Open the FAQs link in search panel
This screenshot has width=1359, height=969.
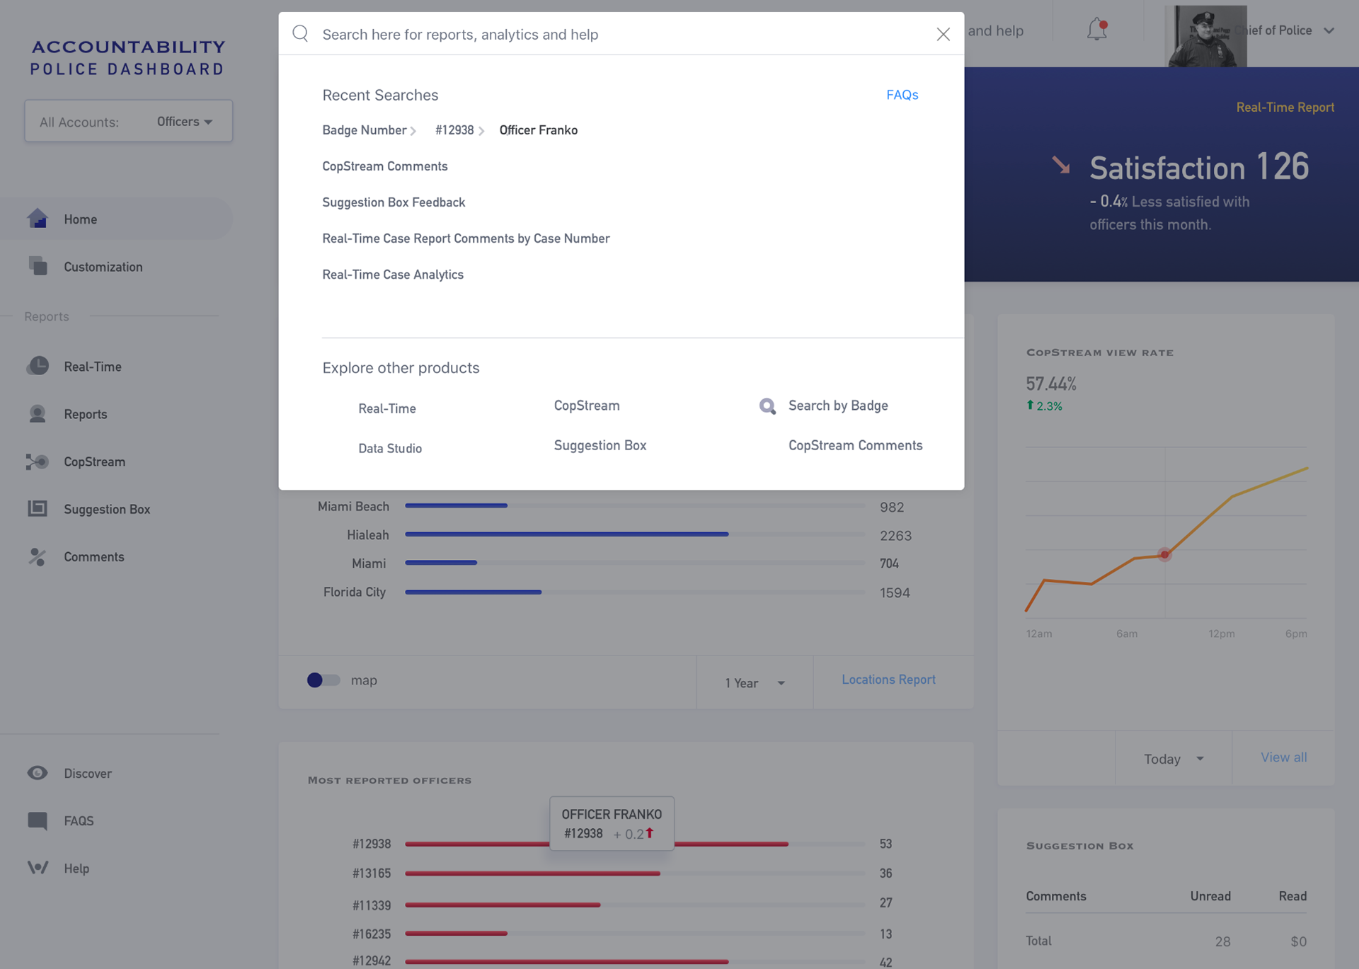pos(902,95)
